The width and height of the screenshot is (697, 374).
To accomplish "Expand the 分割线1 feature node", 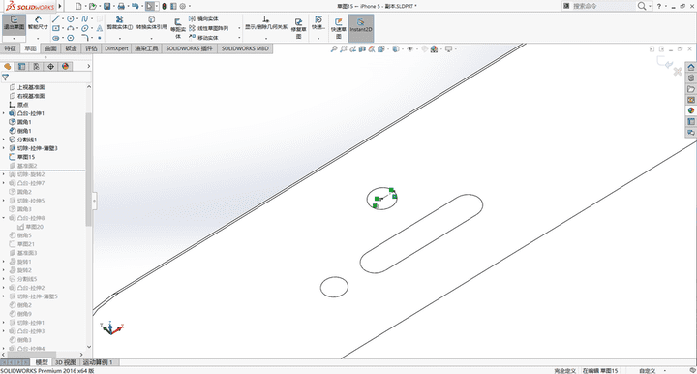I will click(x=4, y=140).
